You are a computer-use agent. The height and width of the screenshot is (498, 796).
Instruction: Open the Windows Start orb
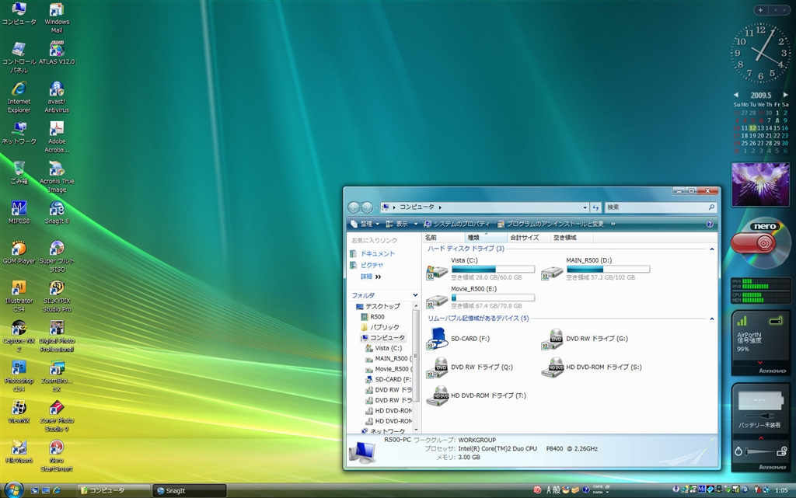pyautogui.click(x=13, y=489)
